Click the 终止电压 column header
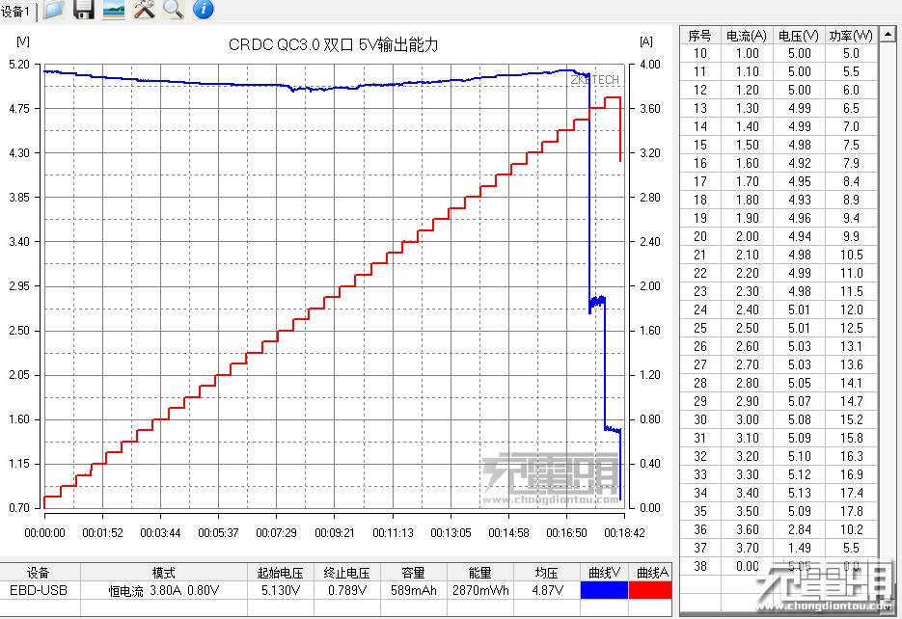The image size is (902, 619). pos(347,573)
